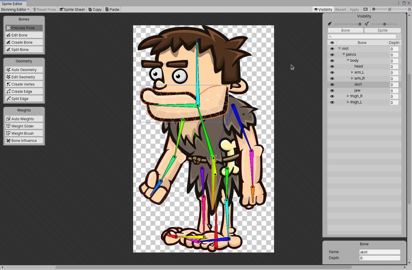Hide the skirt bone
This screenshot has width=412, height=270.
point(332,84)
